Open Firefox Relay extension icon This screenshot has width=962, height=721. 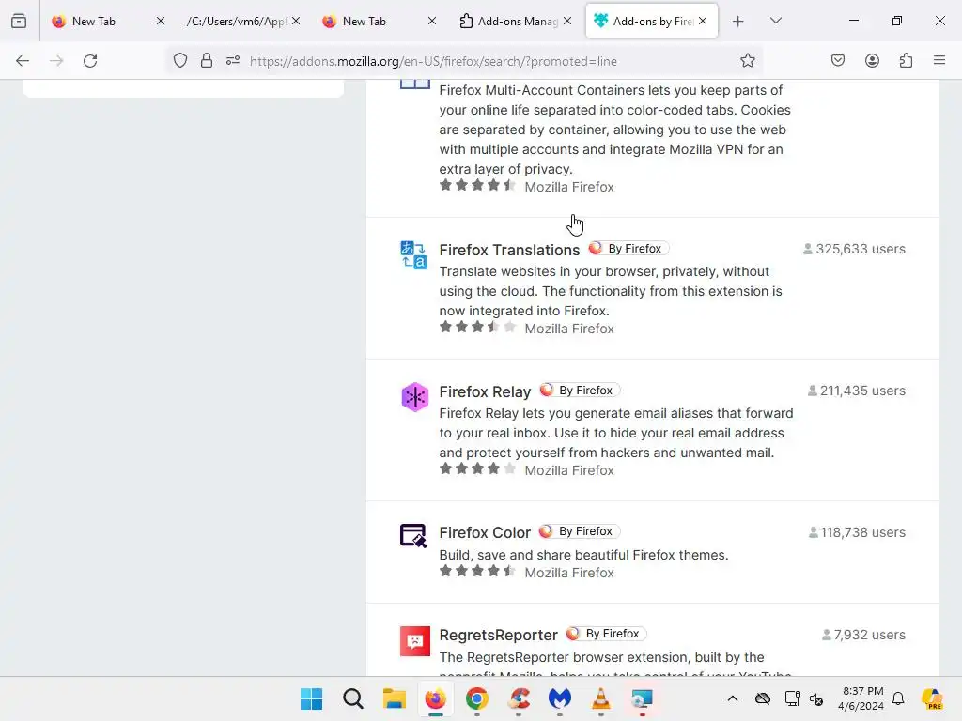[x=414, y=397]
